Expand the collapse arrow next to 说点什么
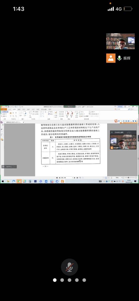Image resolution: width=139 pixels, height=301 pixels. coord(15,167)
